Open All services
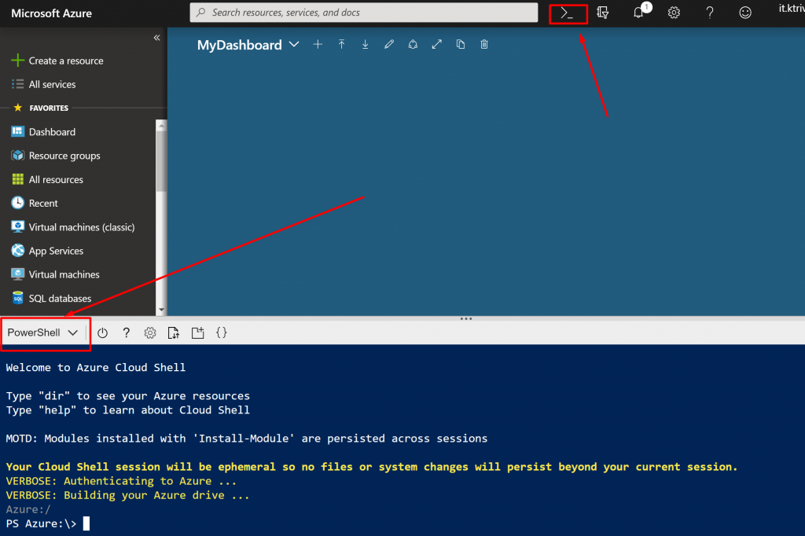The image size is (805, 536). pos(44,84)
